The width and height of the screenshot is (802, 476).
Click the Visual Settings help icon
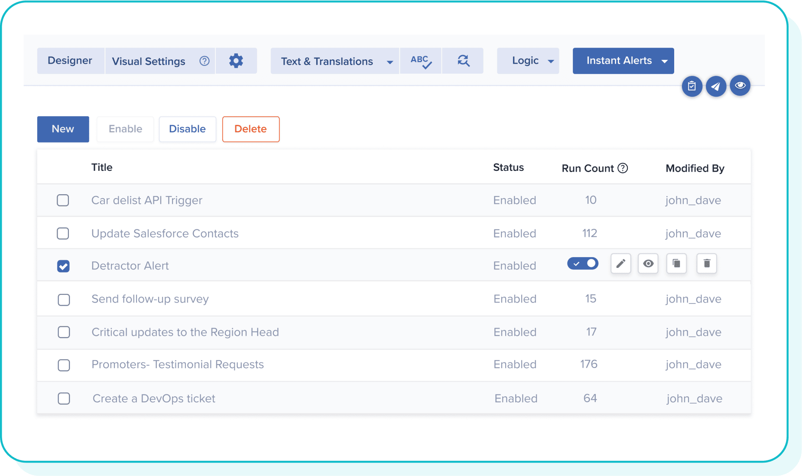click(x=205, y=61)
